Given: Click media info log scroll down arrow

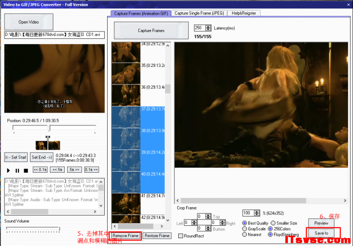Looking at the screenshot, I should point(101,206).
